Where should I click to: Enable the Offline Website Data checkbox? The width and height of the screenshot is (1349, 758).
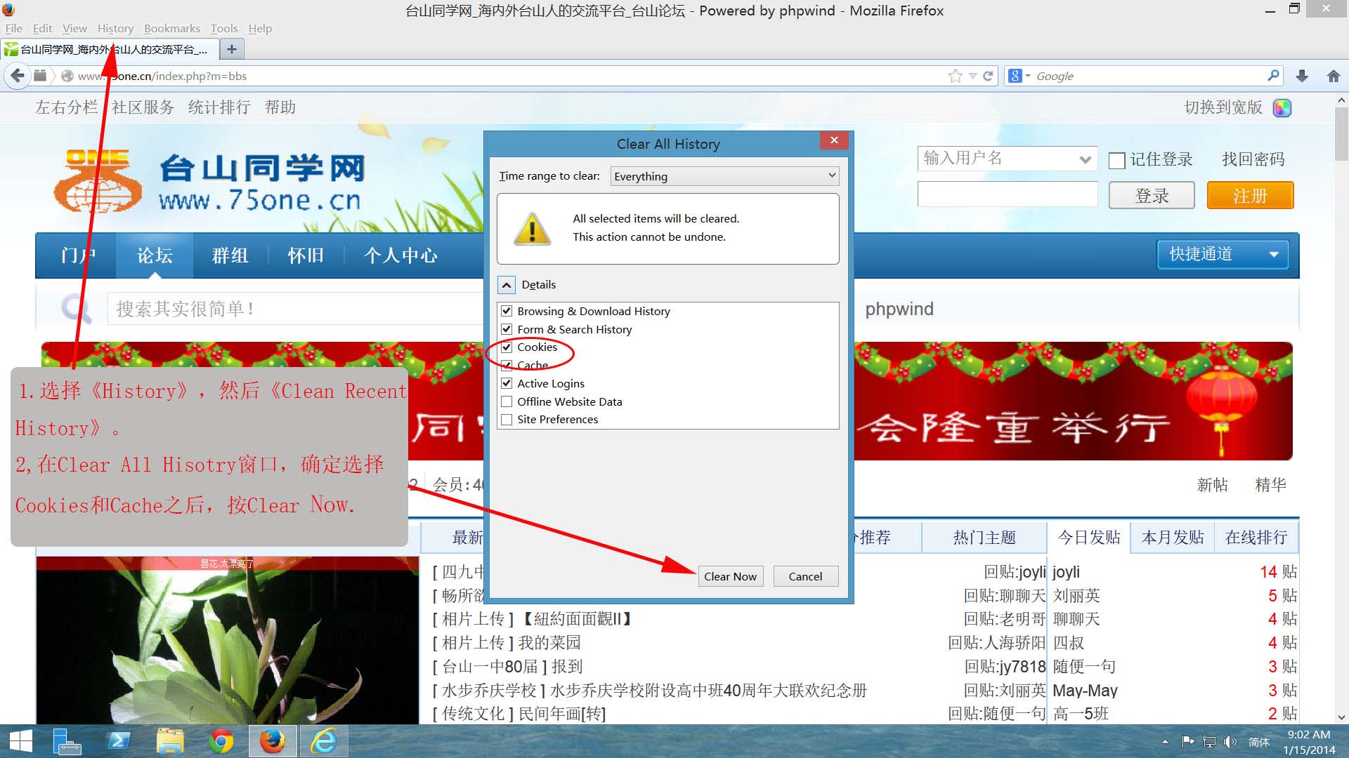coord(507,401)
